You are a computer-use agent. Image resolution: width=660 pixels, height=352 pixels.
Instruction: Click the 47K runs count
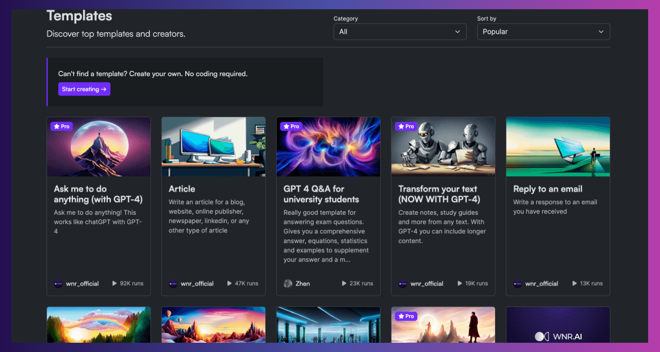pyautogui.click(x=246, y=283)
